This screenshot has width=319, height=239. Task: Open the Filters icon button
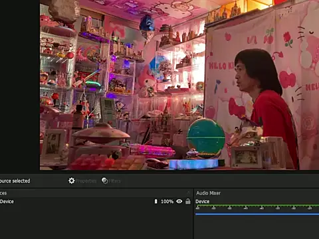tap(104, 181)
